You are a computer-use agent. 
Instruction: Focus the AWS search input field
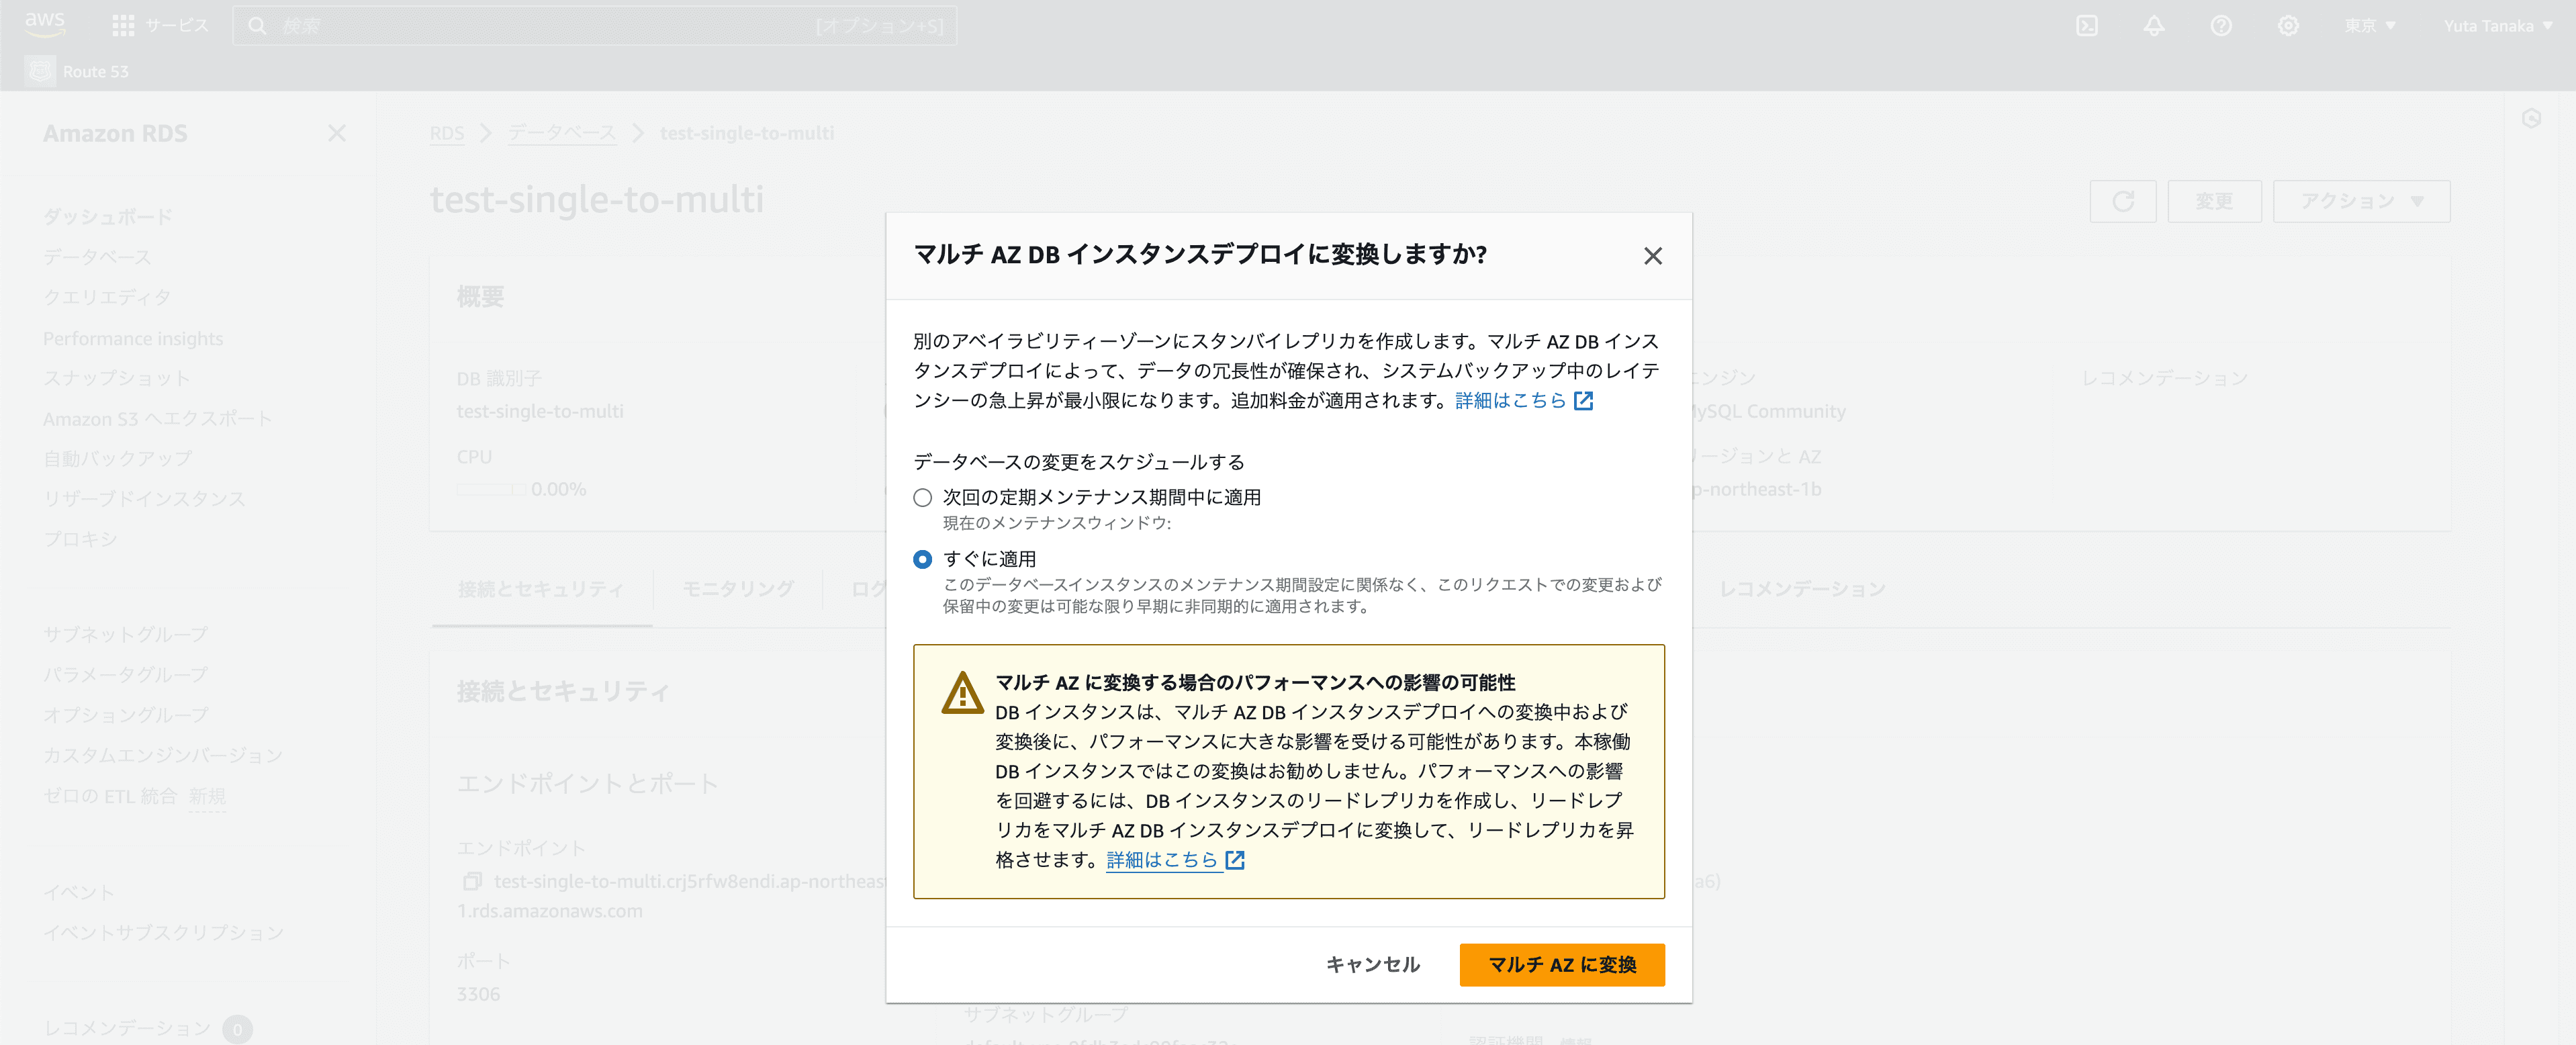click(594, 26)
